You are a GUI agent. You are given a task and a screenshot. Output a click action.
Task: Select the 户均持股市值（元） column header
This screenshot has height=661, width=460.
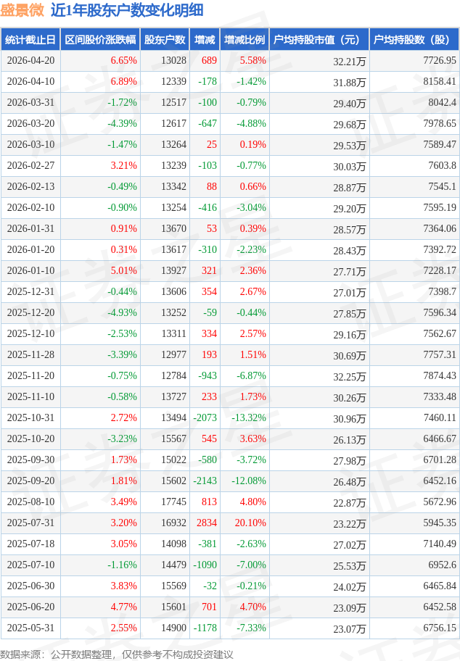point(319,40)
